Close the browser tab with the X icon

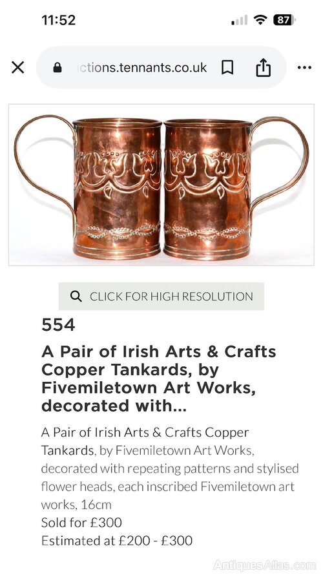pyautogui.click(x=17, y=67)
